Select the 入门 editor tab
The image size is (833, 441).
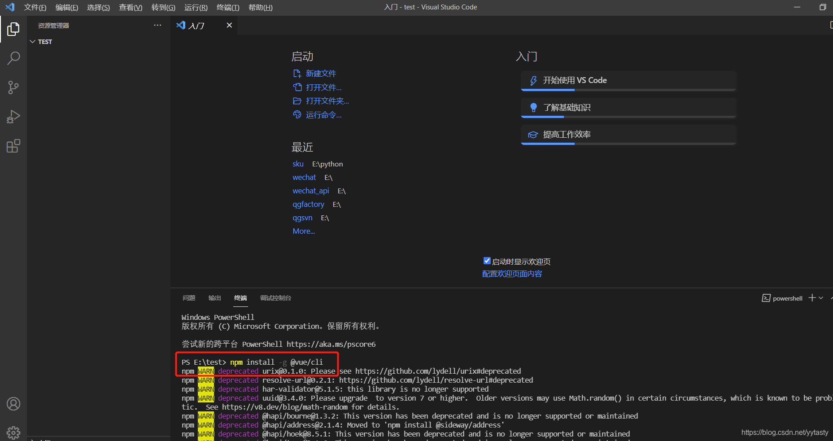point(204,26)
